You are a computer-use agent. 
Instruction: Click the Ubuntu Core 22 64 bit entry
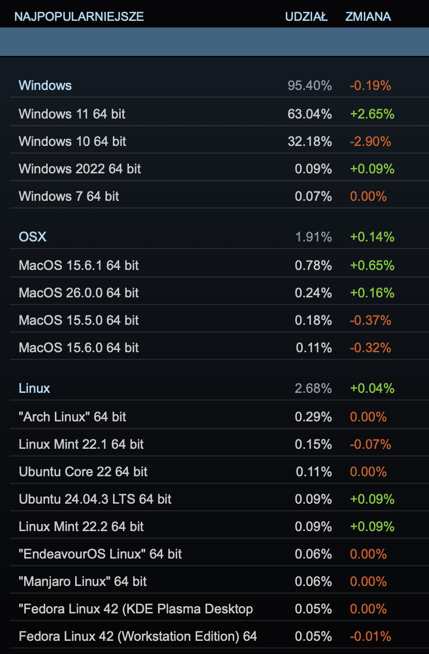tap(83, 472)
